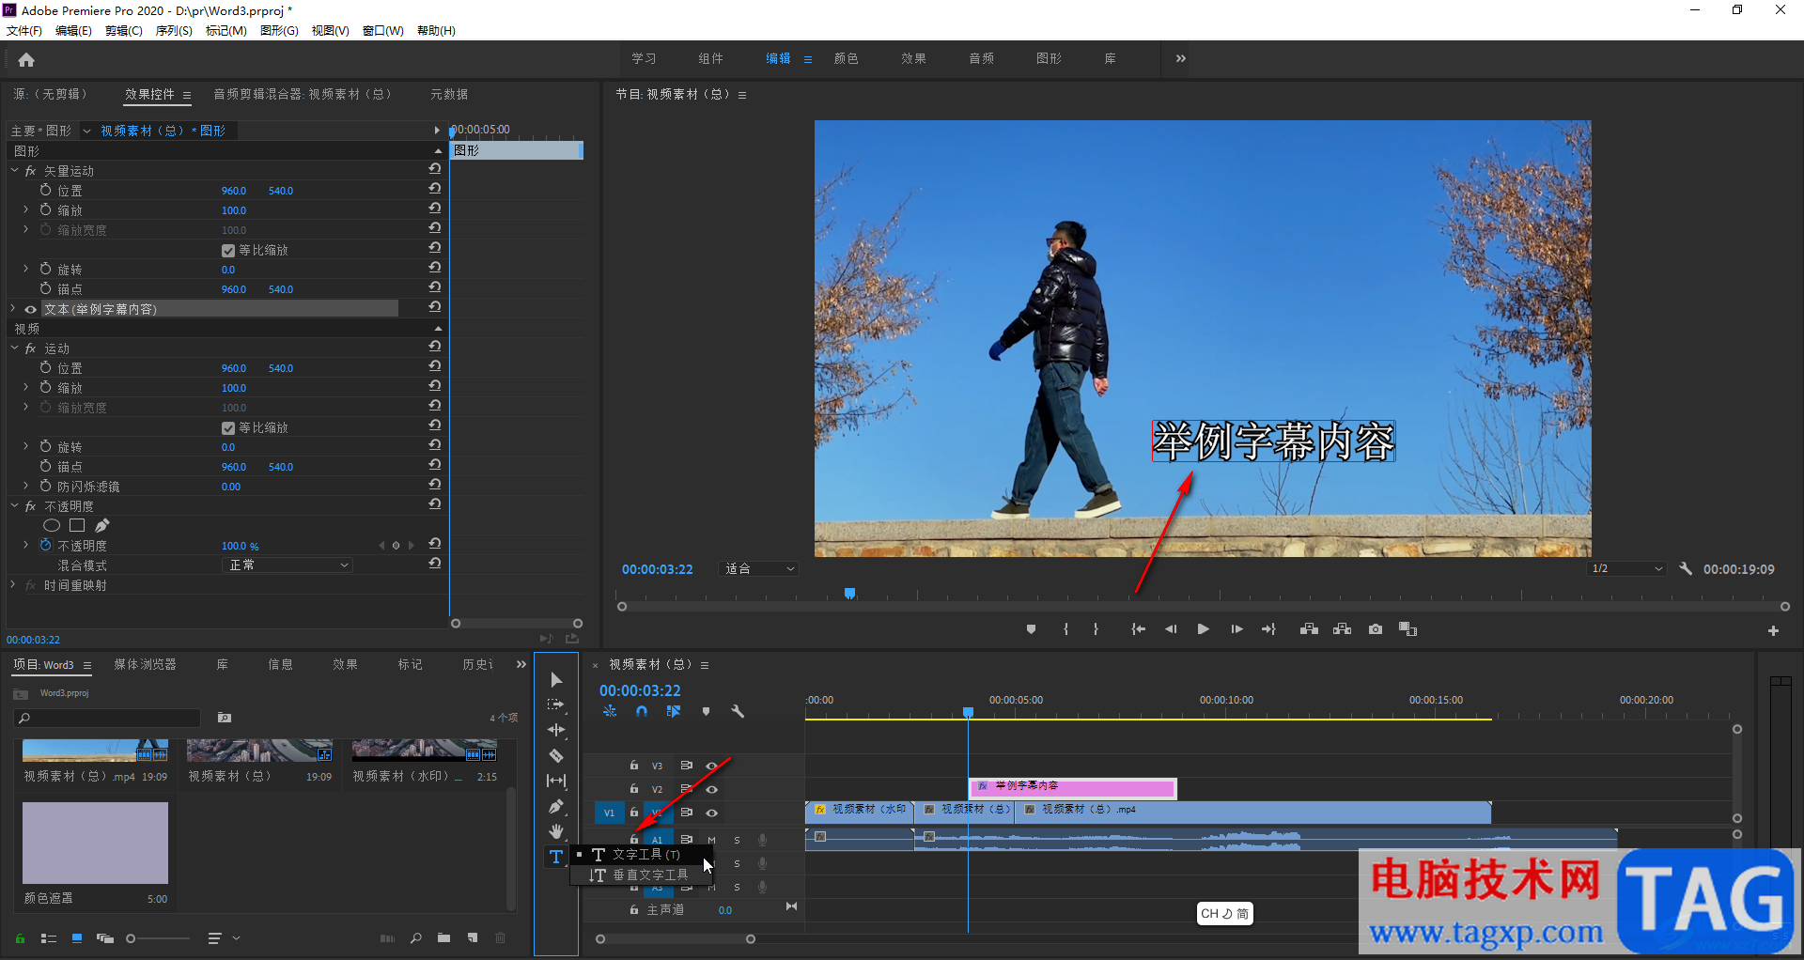Play the program monitor
Viewport: 1804px width, 960px height.
1203,629
